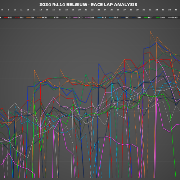This screenshot has height=180, width=180.
Task: Click lap 16 axis label
Action: click(54, 10)
